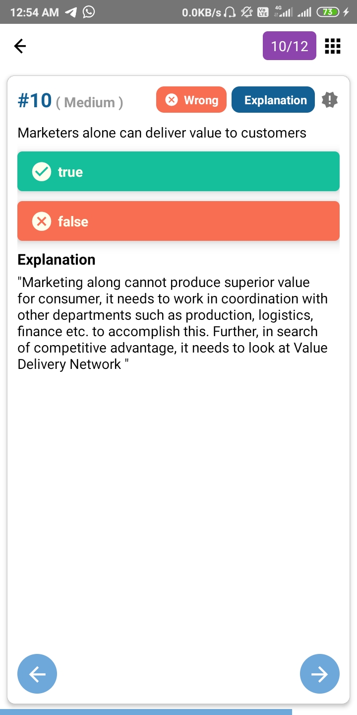Tap the report question badge icon
The width and height of the screenshot is (357, 715).
pyautogui.click(x=329, y=100)
